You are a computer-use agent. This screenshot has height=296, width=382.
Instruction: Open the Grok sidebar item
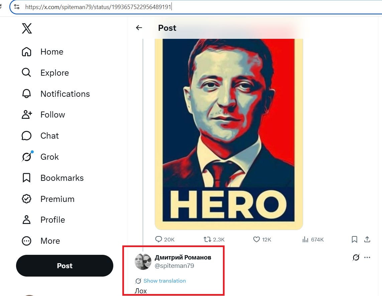point(40,157)
